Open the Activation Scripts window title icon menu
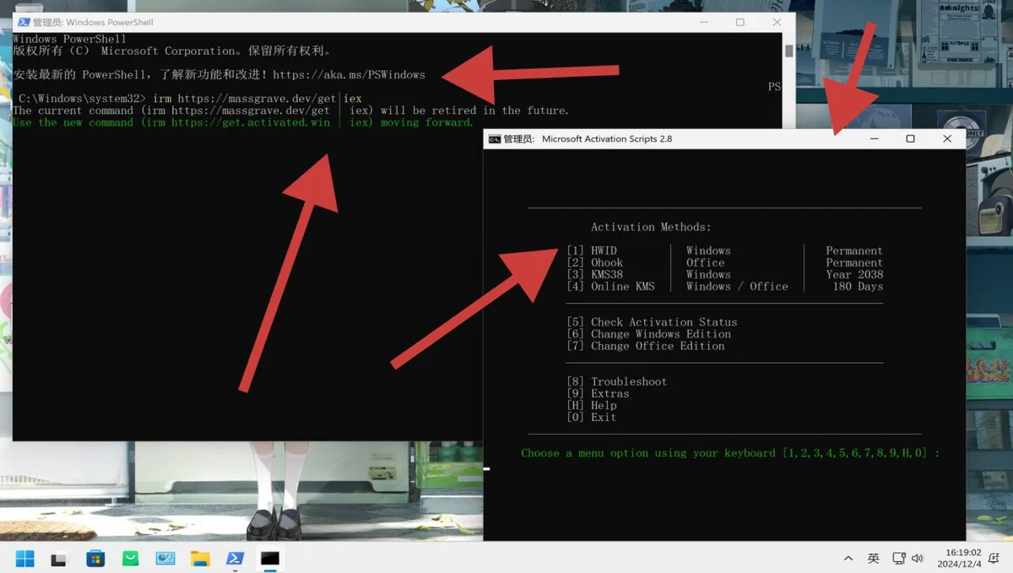 (495, 139)
